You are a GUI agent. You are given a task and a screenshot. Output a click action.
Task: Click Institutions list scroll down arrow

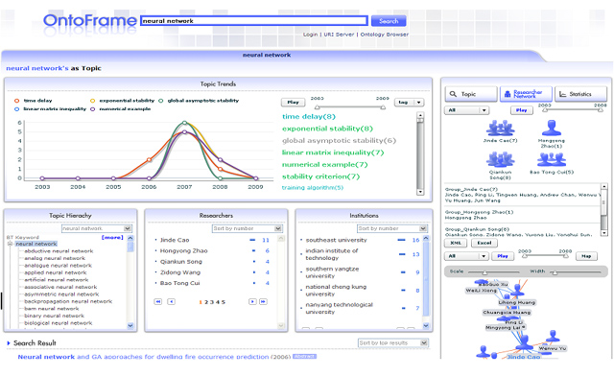(426, 325)
